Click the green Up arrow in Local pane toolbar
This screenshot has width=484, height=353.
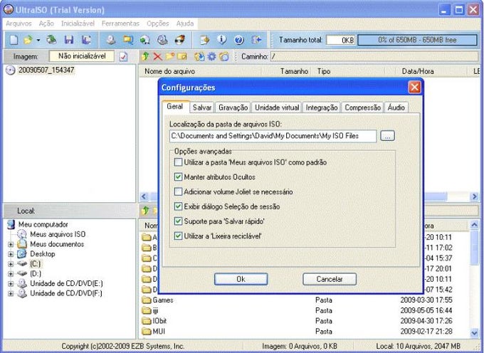coord(145,211)
